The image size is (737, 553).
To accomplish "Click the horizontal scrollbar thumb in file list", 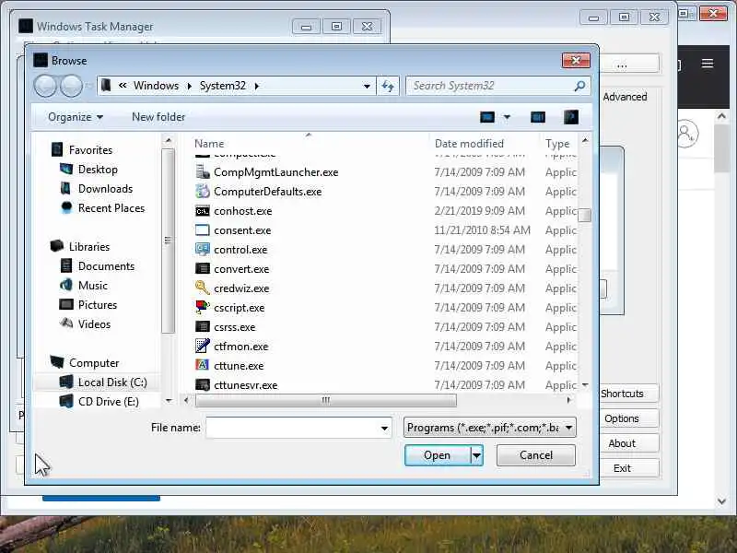I will (x=326, y=400).
